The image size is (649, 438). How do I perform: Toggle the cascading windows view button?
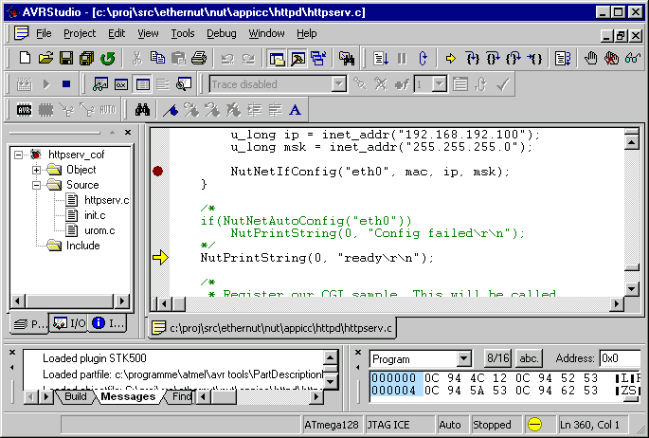[318, 59]
